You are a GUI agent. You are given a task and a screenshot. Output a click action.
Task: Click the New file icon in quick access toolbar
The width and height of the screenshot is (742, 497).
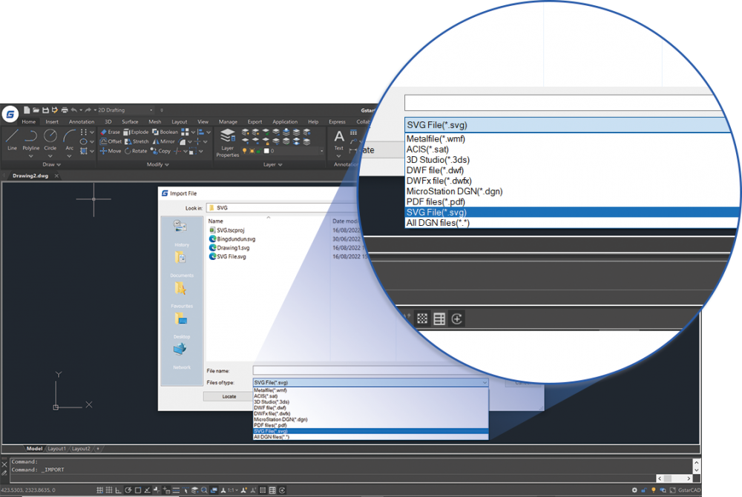point(27,110)
